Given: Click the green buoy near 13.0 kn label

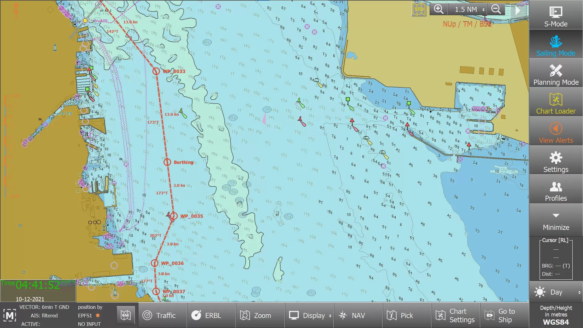Looking at the screenshot, I should tap(183, 113).
